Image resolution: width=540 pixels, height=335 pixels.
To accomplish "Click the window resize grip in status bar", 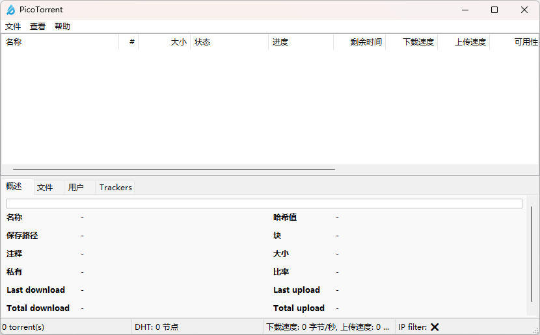I will 535,330.
